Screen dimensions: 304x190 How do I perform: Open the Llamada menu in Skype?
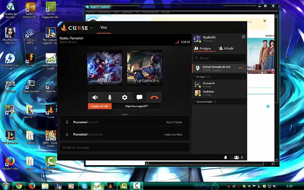127,12
